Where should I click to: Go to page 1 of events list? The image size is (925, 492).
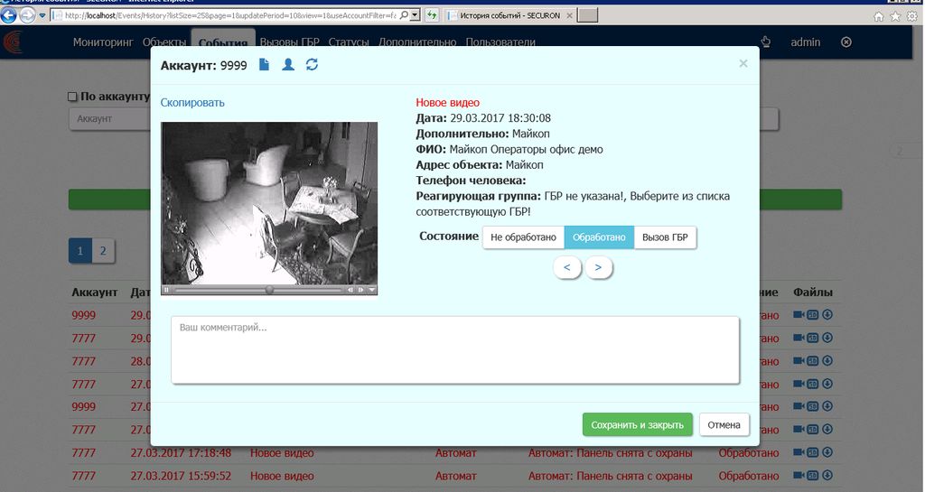80,250
